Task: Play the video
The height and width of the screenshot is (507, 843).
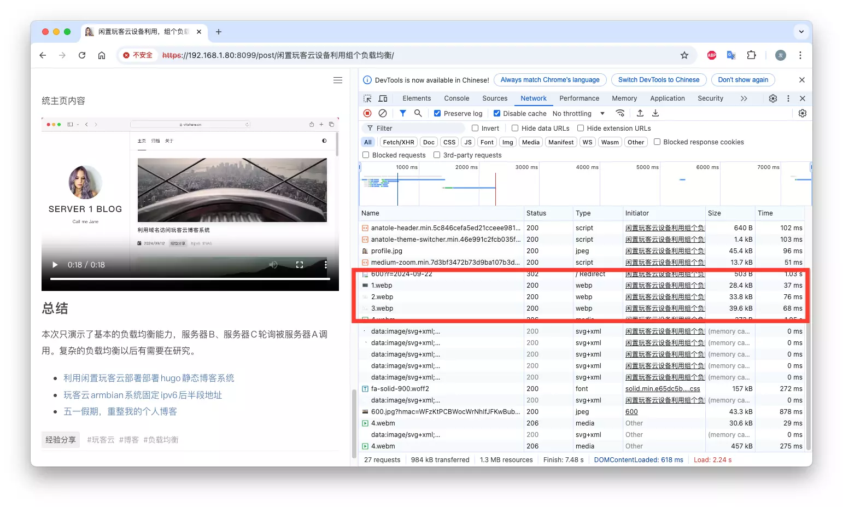Action: point(55,265)
